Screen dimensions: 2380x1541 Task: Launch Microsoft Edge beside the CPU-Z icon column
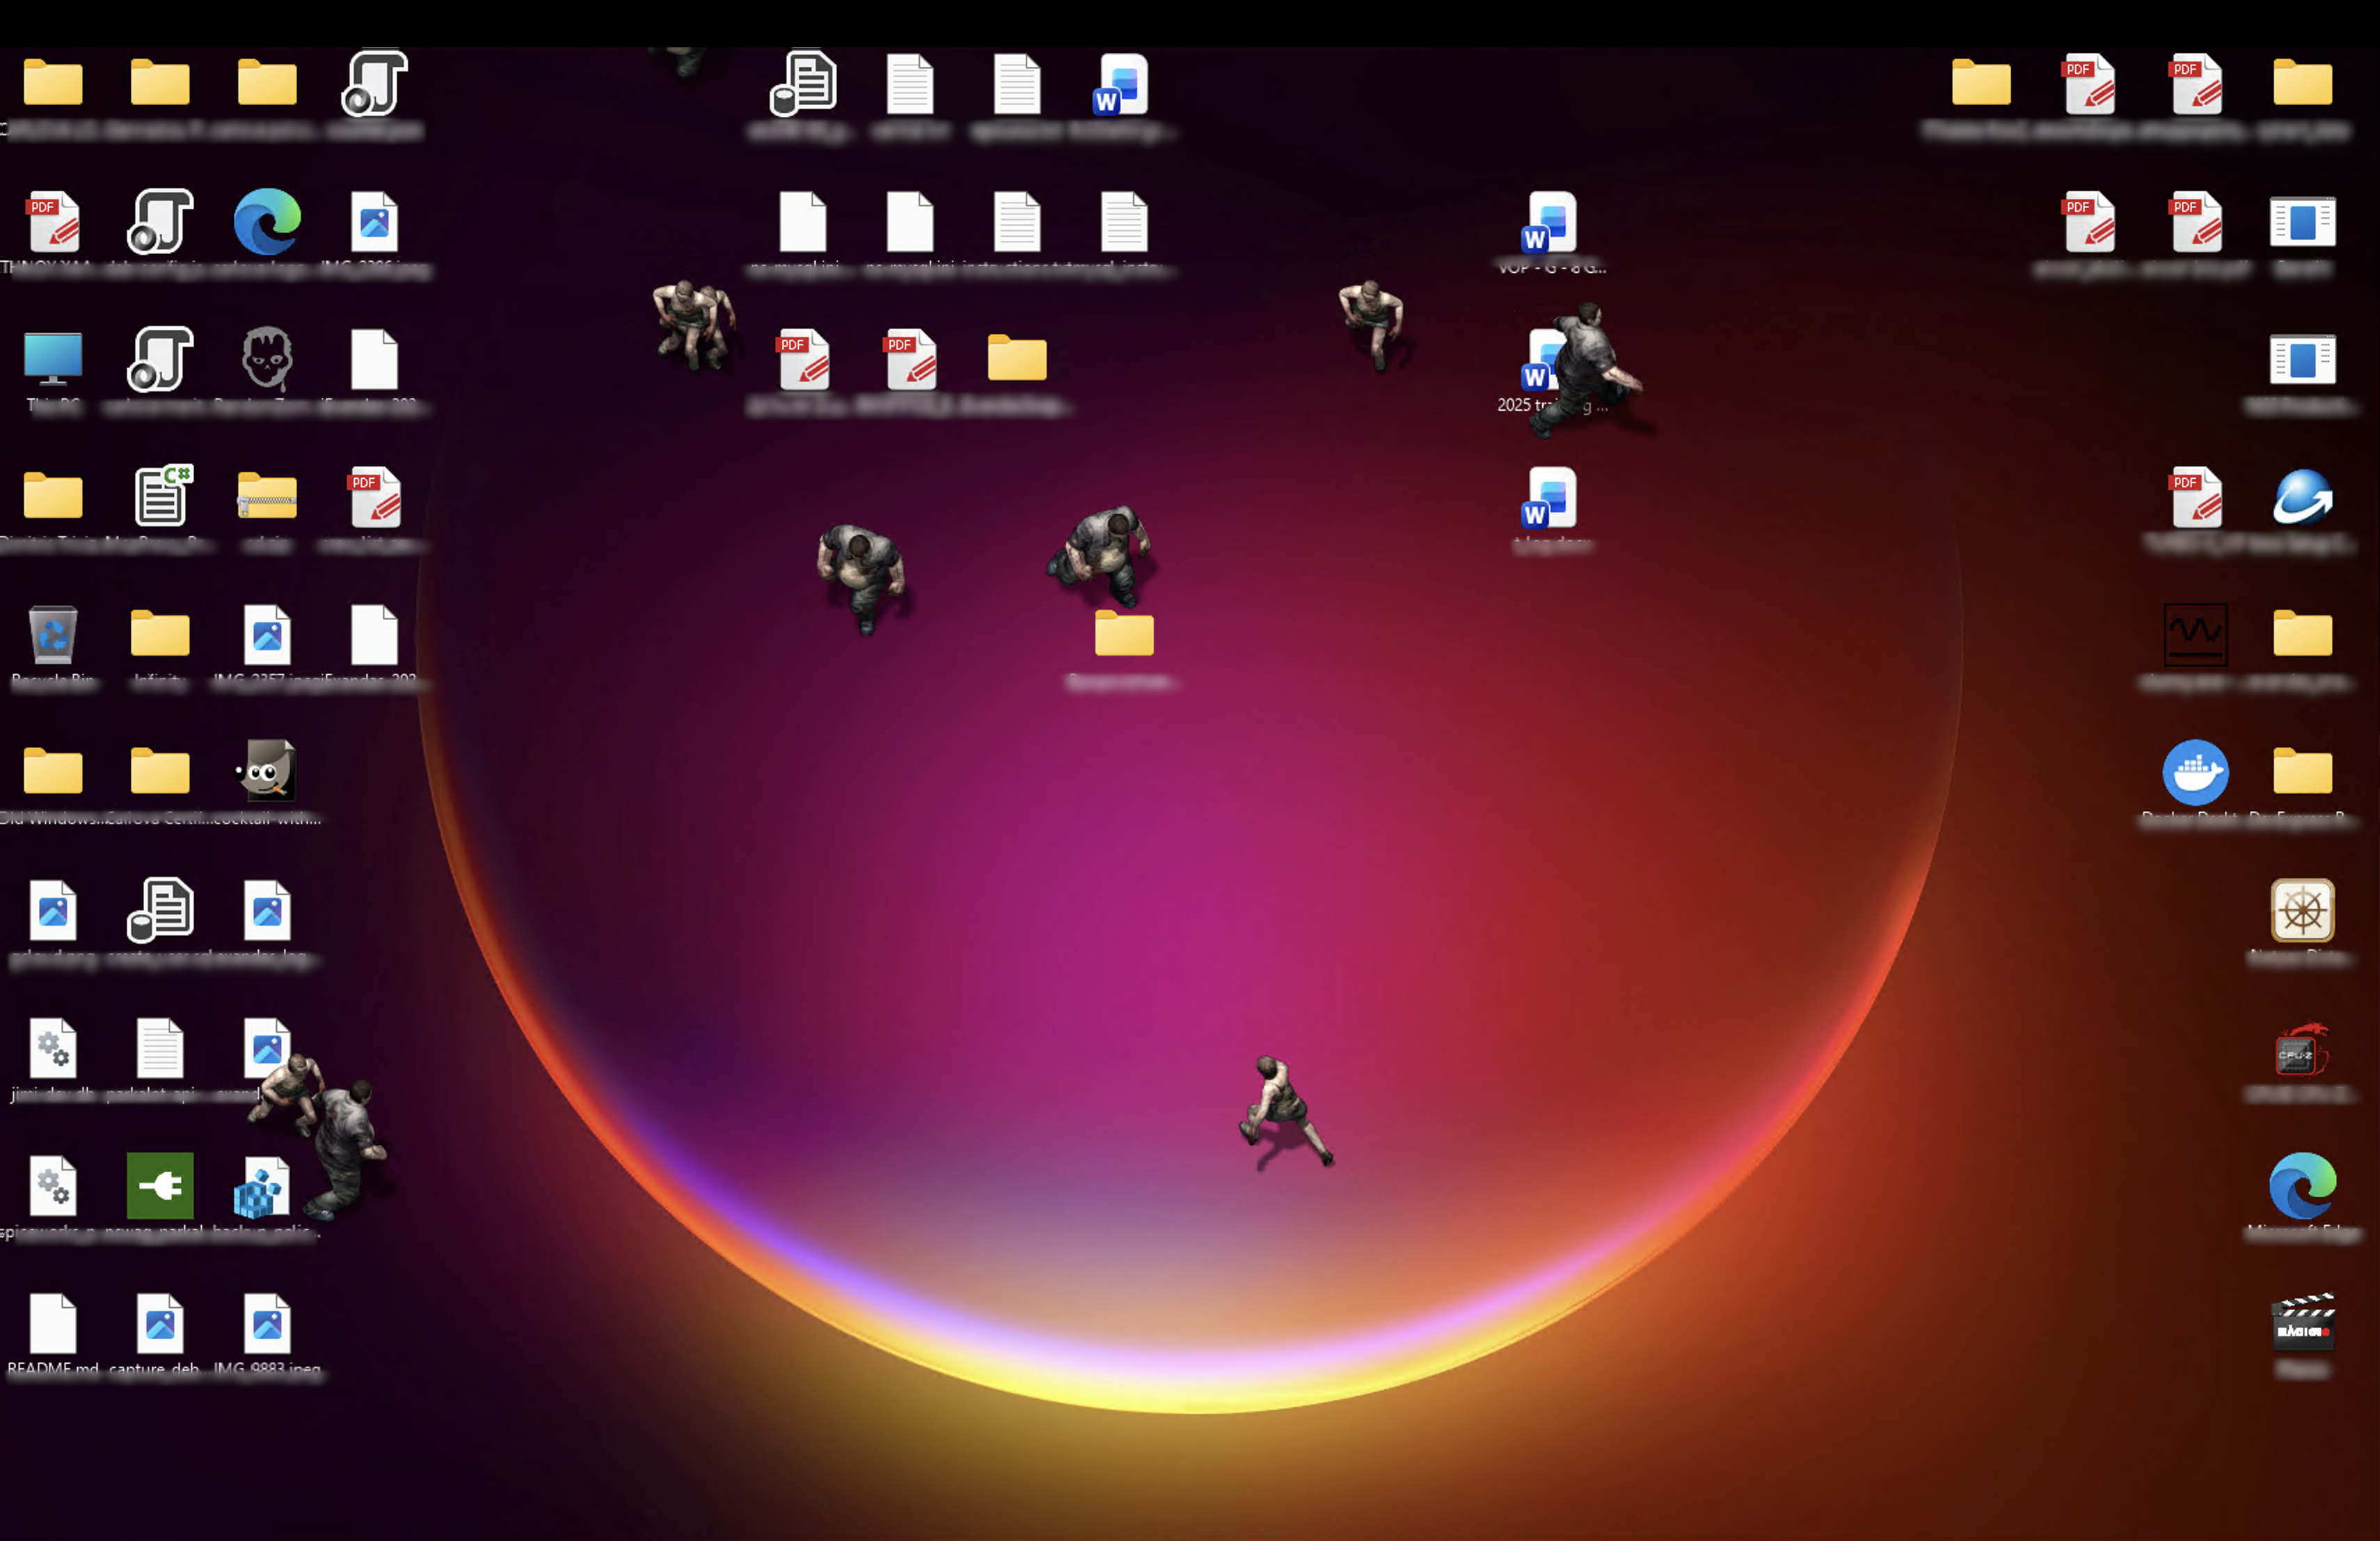(2302, 1186)
